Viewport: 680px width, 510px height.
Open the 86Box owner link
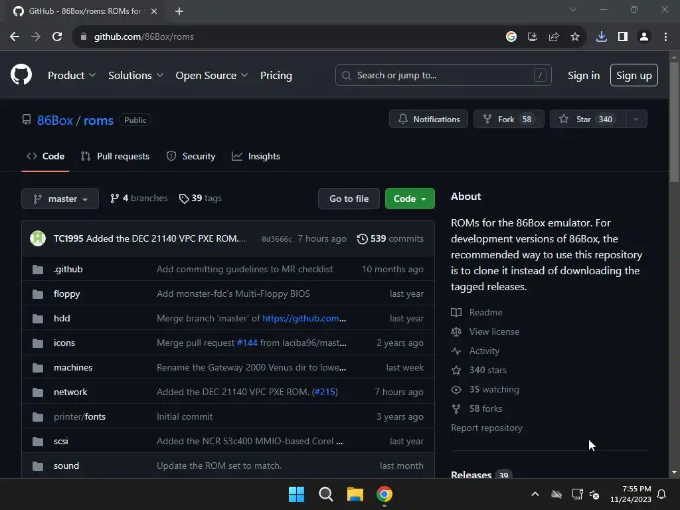54,120
